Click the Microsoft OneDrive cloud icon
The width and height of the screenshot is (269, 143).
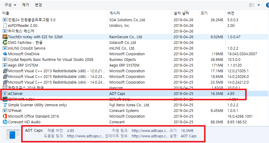[5, 54]
